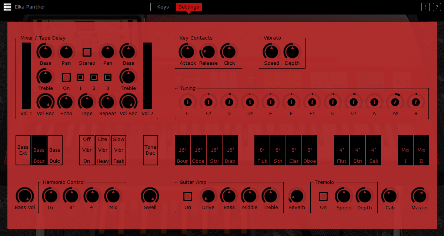The height and width of the screenshot is (236, 444).
Task: Click the Cab knob
Action: (390, 196)
